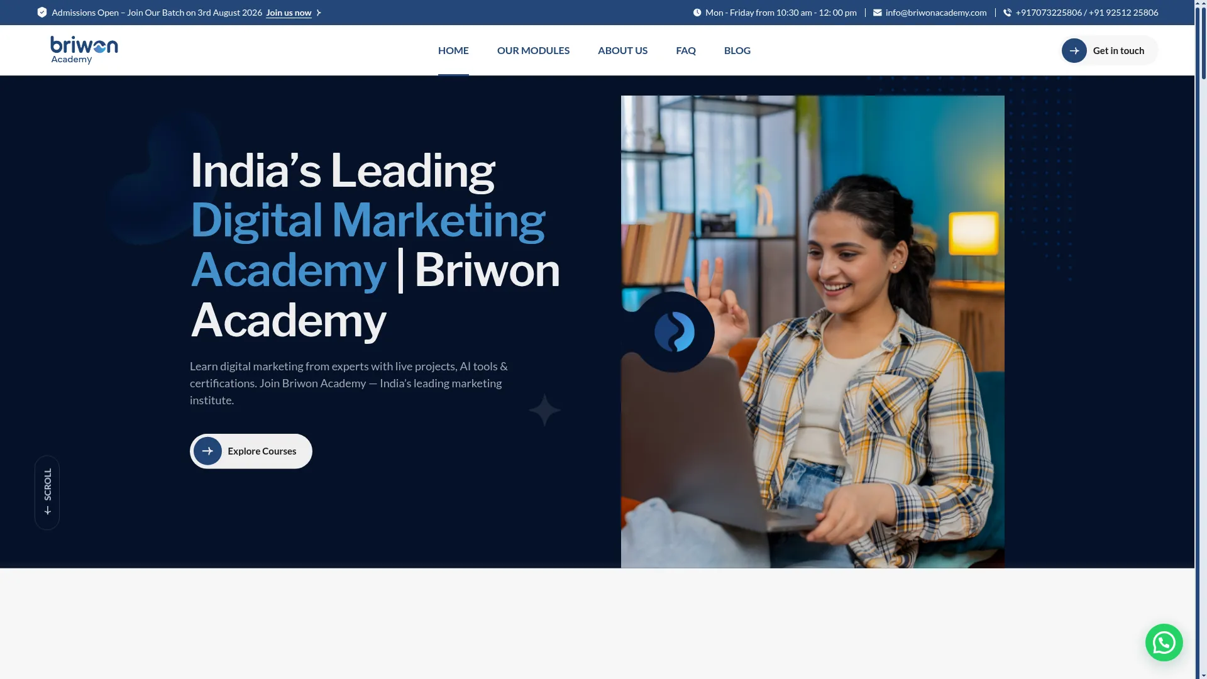
Task: Click the Mon - Friday opening hours text
Action: pos(781,13)
